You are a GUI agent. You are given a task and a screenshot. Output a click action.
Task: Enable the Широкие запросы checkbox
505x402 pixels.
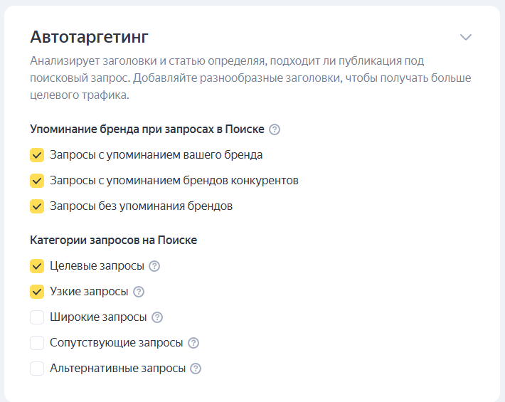pyautogui.click(x=37, y=317)
